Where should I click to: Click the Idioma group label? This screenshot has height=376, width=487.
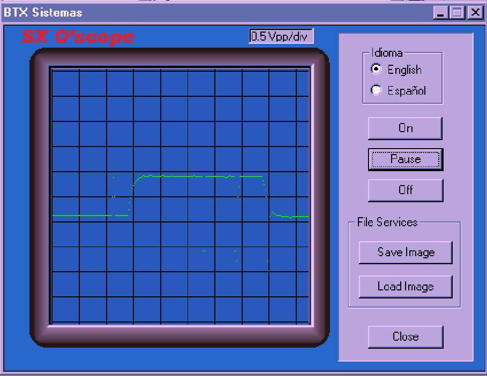pyautogui.click(x=387, y=53)
